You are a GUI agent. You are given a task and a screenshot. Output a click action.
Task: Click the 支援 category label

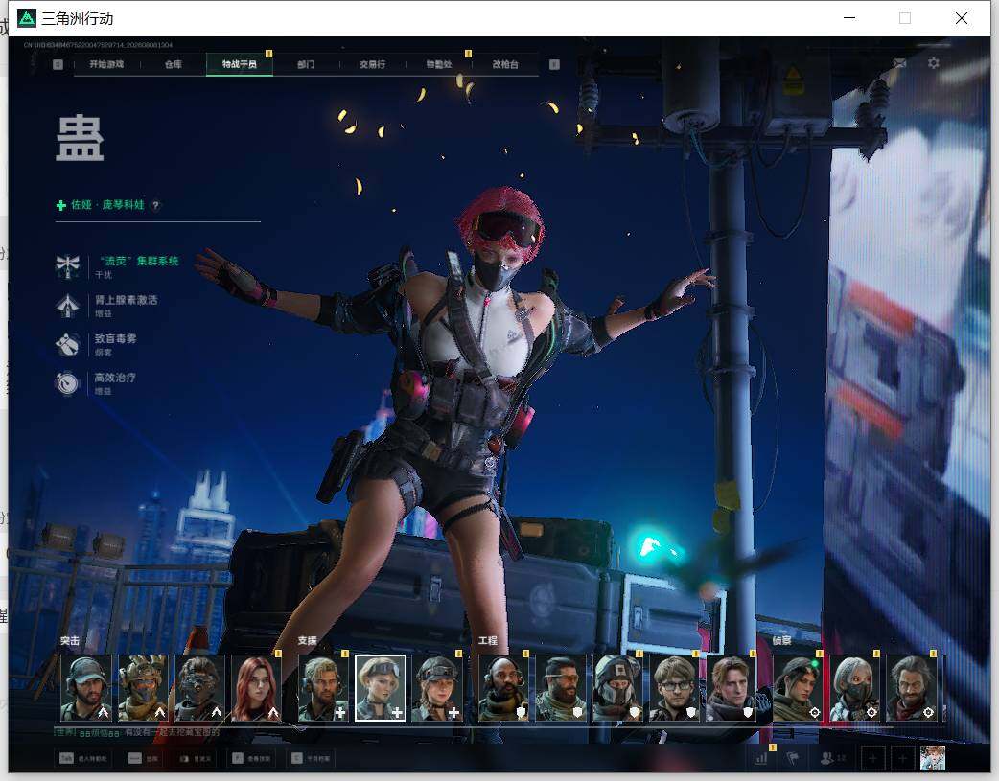pos(307,641)
